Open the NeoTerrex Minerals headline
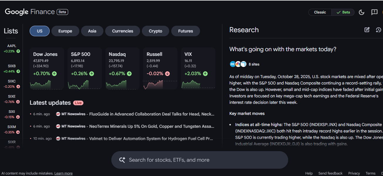This screenshot has height=176, width=383. click(x=152, y=126)
